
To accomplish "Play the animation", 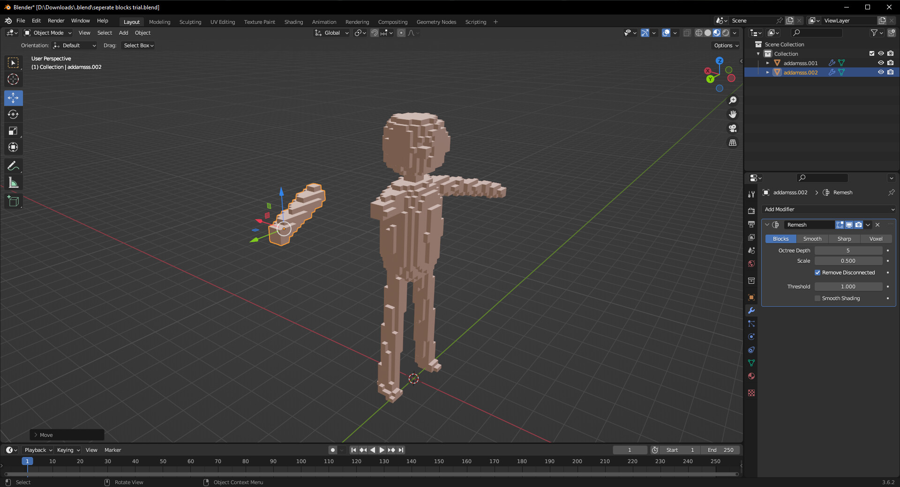I will [x=382, y=450].
